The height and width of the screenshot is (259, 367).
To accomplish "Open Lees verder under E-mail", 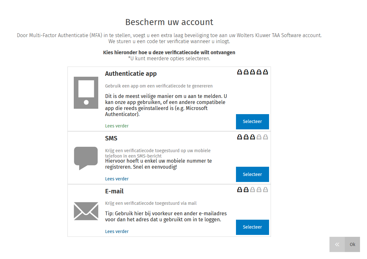I will click(x=117, y=231).
